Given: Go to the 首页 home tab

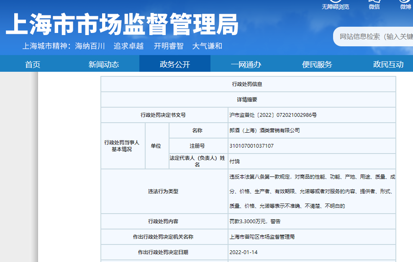Looking at the screenshot, I should click(x=33, y=64).
